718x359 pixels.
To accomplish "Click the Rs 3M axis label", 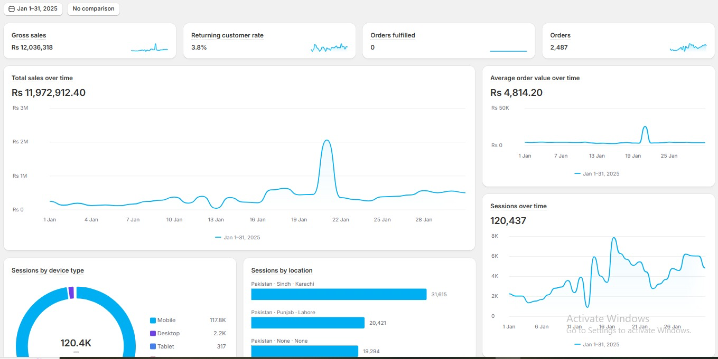I will pyautogui.click(x=20, y=108).
